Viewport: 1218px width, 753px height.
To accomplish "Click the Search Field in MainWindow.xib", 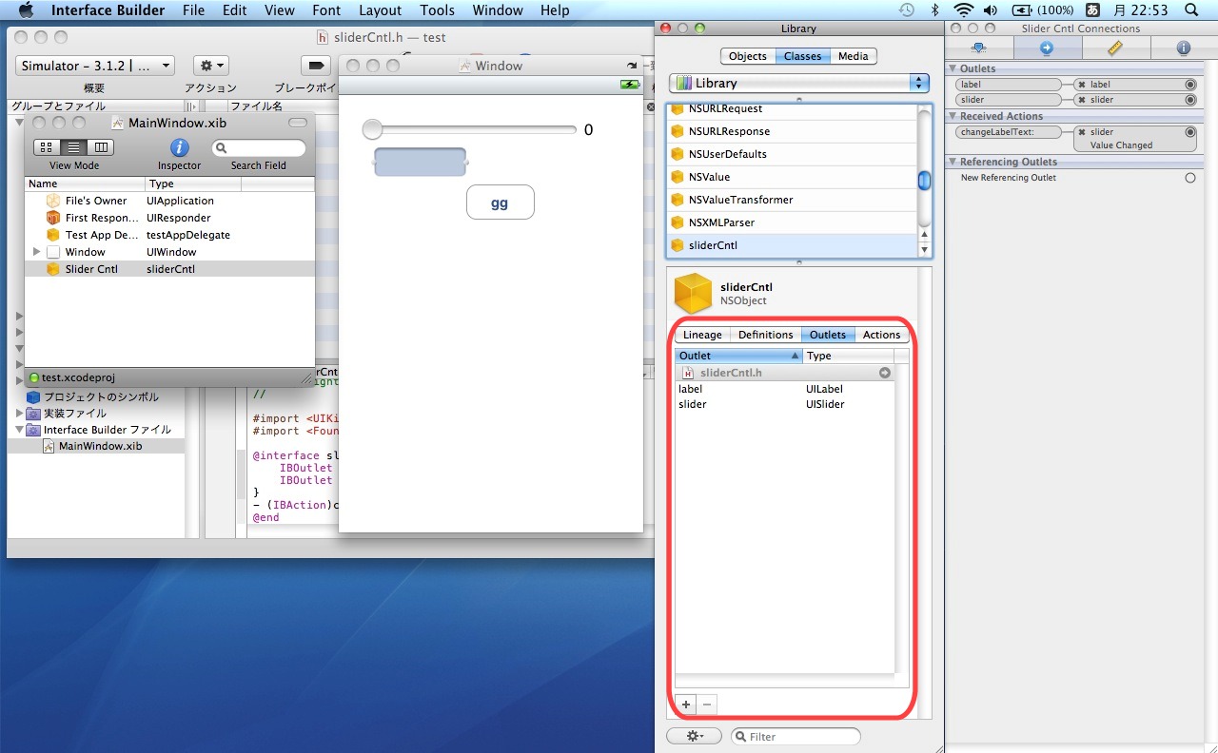I will point(259,147).
